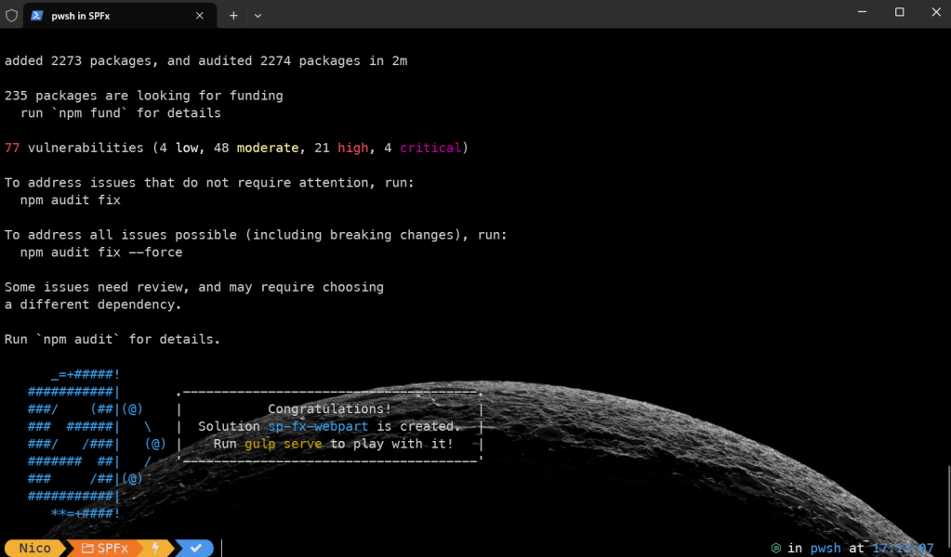This screenshot has width=951, height=557.
Task: Click the Nico user prompt segment
Action: tap(34, 549)
